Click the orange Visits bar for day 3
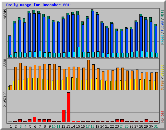This screenshot has width=166, height=130. (20, 76)
